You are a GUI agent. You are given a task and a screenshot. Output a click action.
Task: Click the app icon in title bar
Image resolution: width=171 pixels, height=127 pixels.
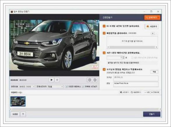tap(12, 12)
